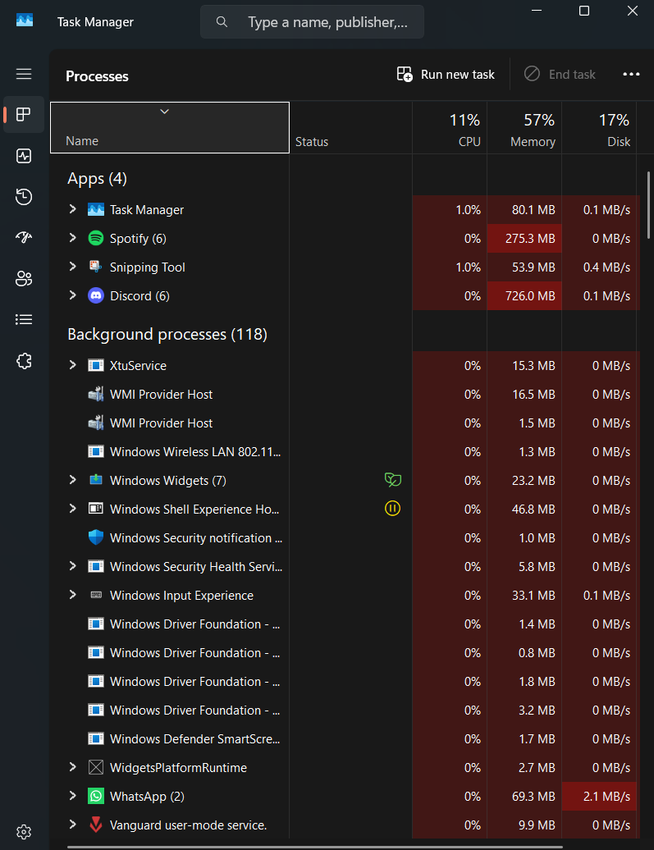Open Task Manager settings gear
The height and width of the screenshot is (850, 654).
coord(24,832)
